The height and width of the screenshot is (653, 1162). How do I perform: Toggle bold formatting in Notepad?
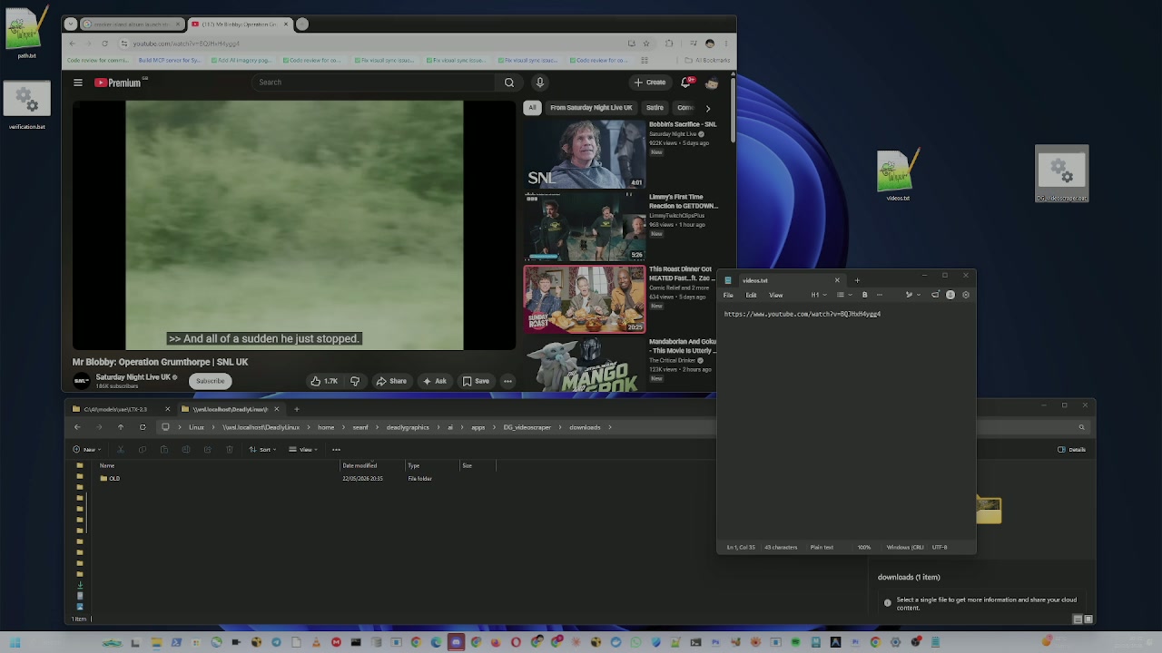click(864, 295)
